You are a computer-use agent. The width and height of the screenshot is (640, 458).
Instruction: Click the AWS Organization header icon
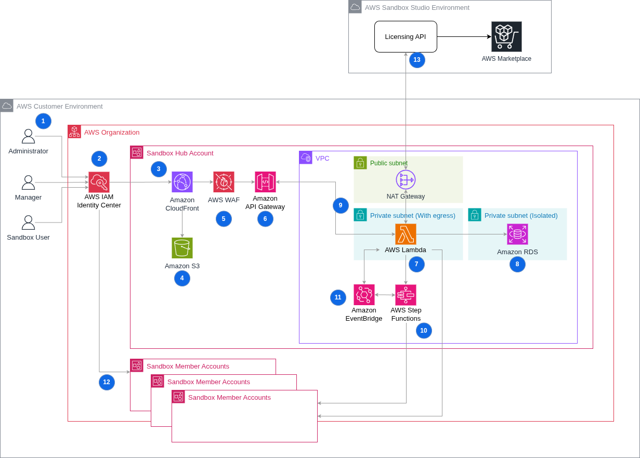point(74,132)
